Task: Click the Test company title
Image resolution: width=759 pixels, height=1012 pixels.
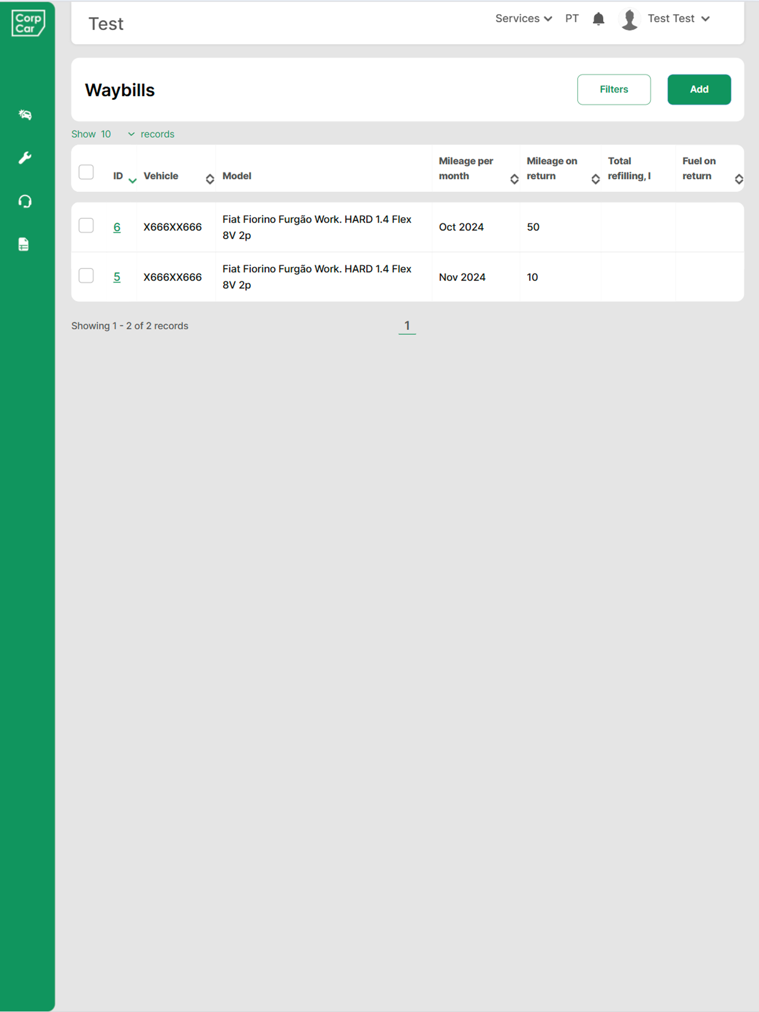Action: tap(106, 24)
